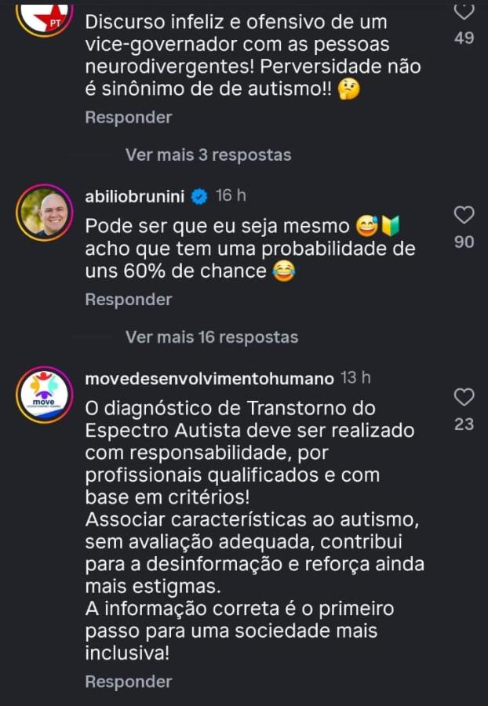
Task: Reply to the vice-governador comment via Responder
Action: point(129,118)
